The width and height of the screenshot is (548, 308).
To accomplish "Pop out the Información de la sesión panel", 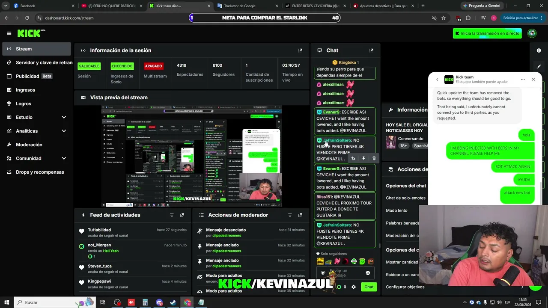I will coord(300,50).
